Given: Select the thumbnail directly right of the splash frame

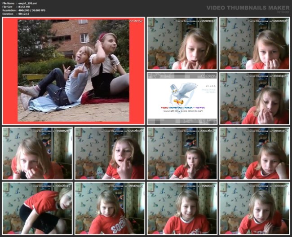Looking at the screenshot, I should 254,98.
